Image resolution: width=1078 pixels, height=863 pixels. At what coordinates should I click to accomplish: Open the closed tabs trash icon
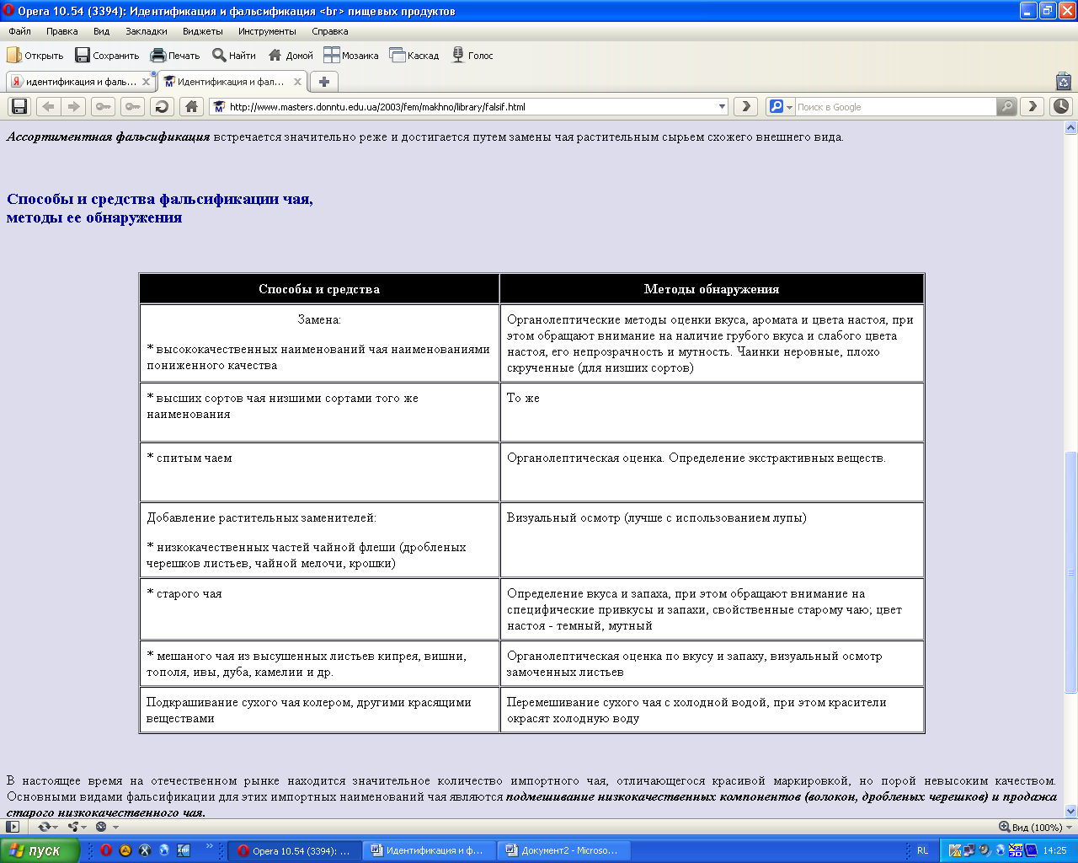[x=1064, y=82]
